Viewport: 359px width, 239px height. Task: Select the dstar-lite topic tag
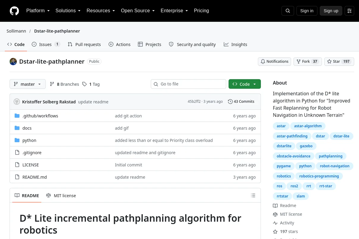[341, 136]
